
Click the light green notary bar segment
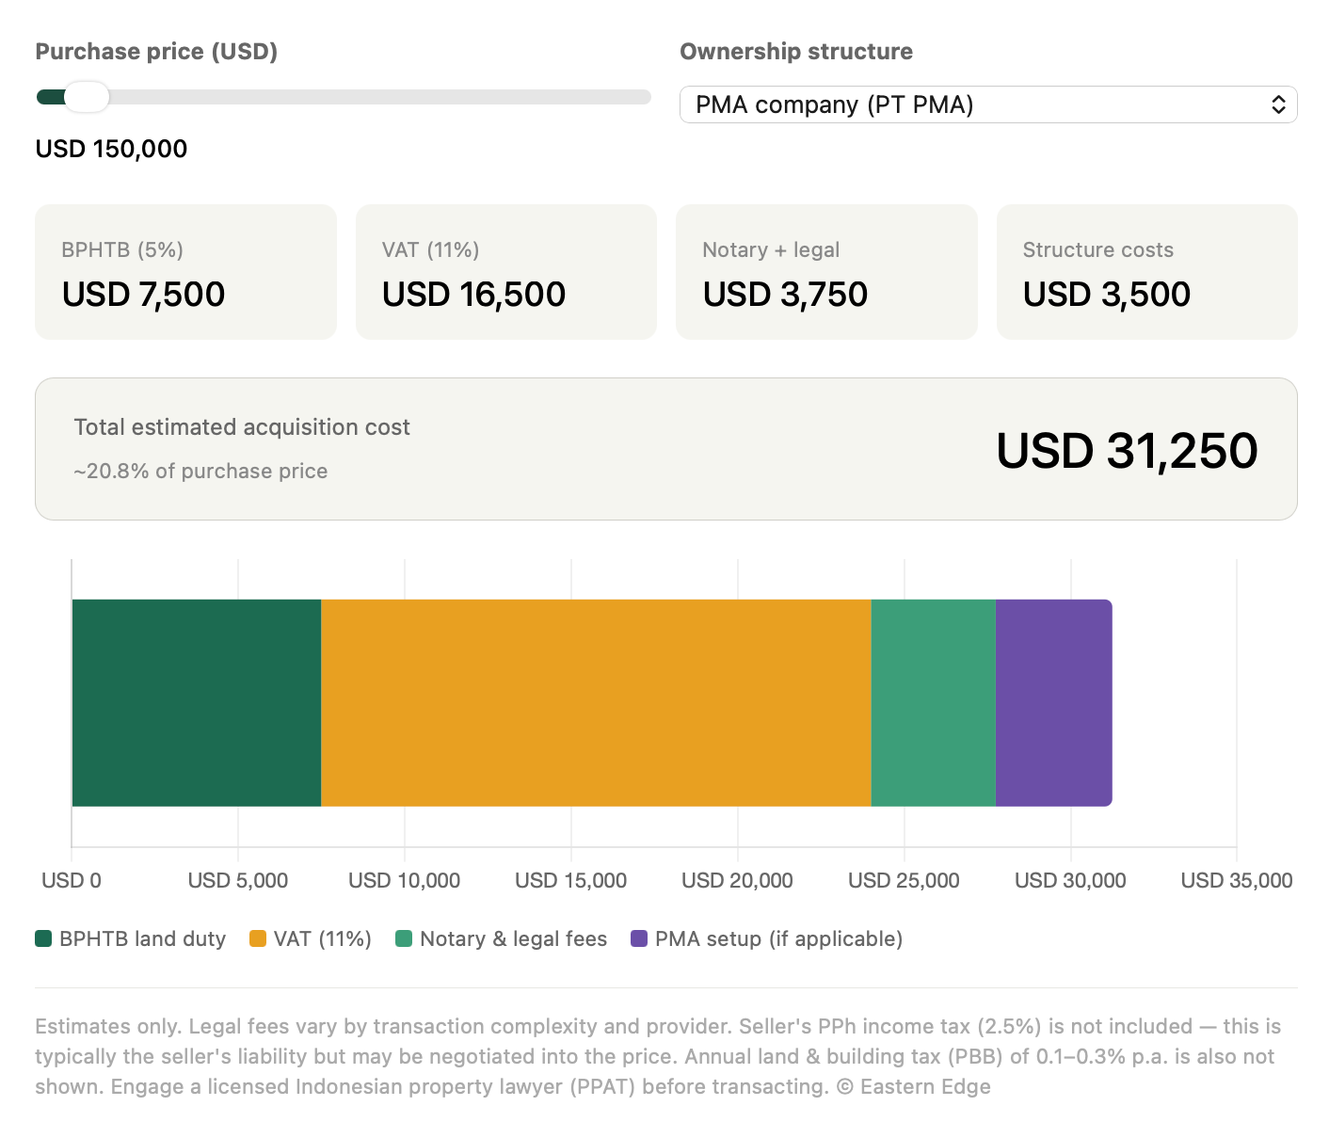tap(933, 702)
